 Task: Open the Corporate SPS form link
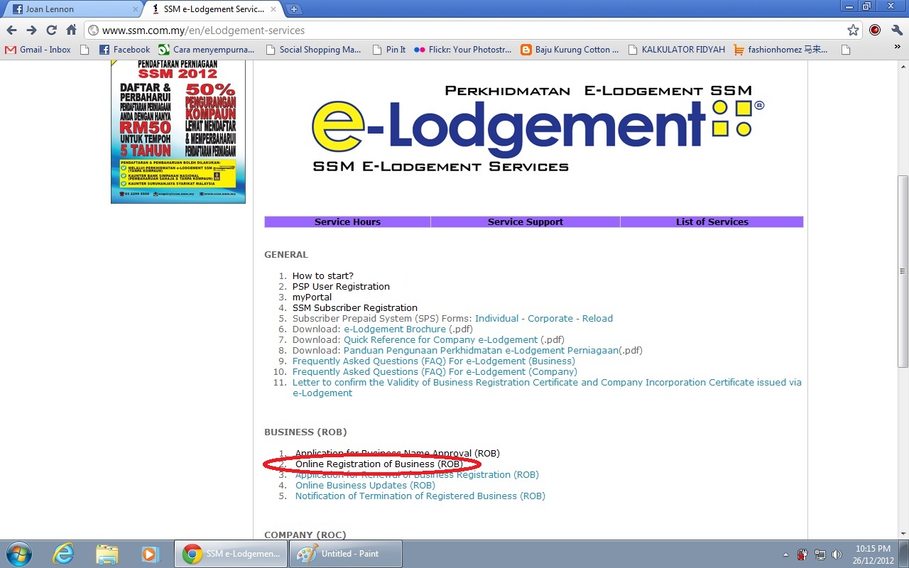pyautogui.click(x=550, y=318)
